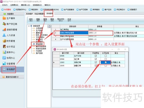Toggle 必须合格 checkbox for 生产计划

pyautogui.click(x=106, y=56)
